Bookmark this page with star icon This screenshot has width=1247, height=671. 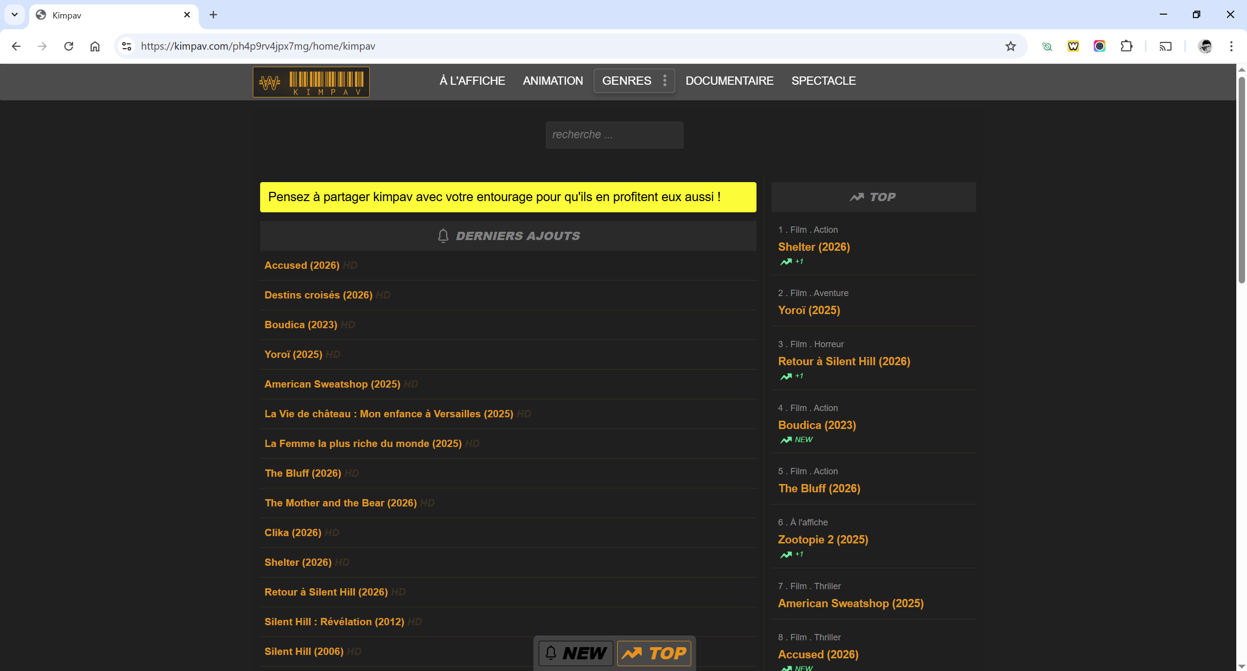1011,46
